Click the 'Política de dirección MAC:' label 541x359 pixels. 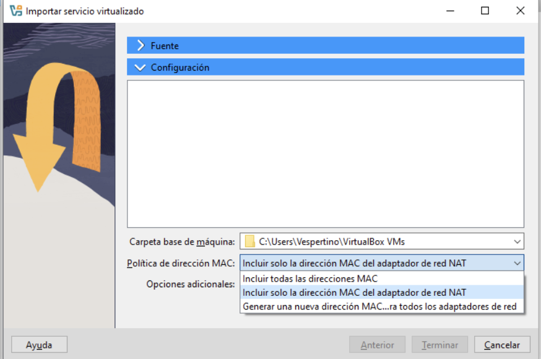point(181,263)
